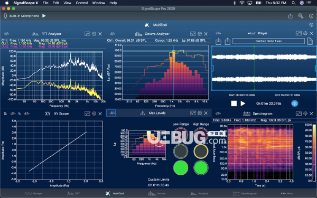Select the grey middle Low Range indicator light

[x=181, y=151]
